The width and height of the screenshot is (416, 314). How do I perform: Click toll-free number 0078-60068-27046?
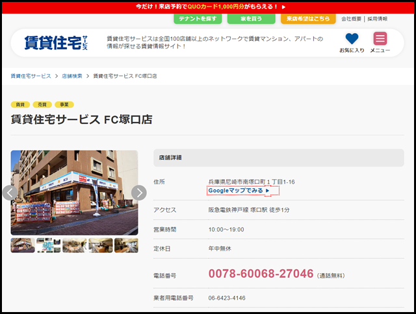point(261,274)
